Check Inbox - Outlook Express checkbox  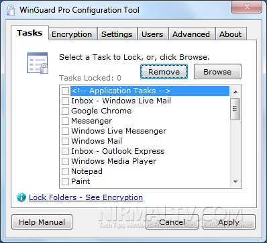65,151
